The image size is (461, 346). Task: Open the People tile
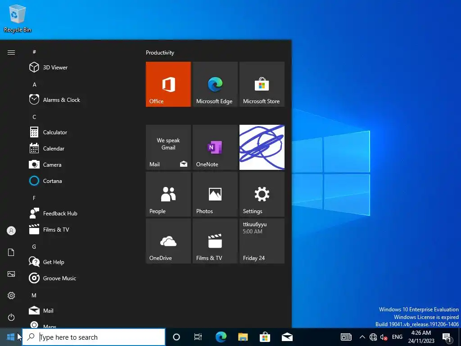168,194
